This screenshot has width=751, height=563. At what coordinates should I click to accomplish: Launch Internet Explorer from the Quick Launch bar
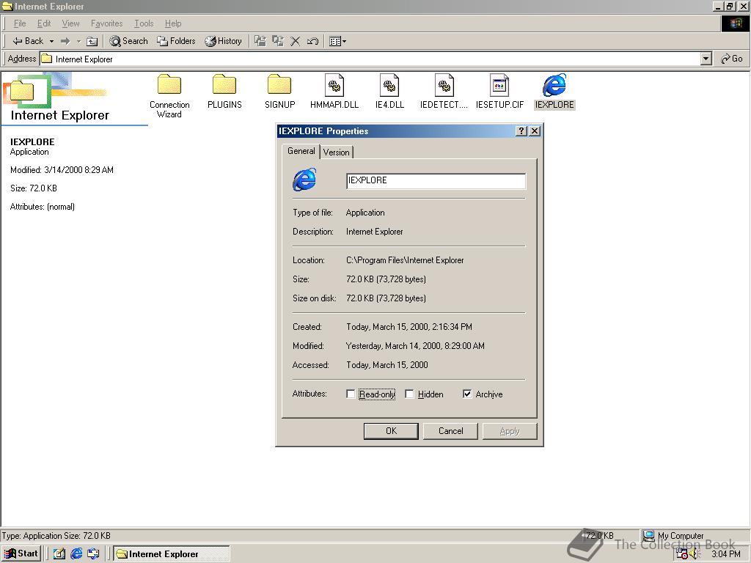coord(76,554)
